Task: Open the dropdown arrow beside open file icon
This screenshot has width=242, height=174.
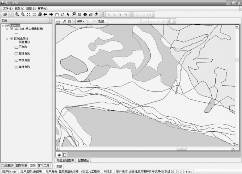Action: point(10,14)
